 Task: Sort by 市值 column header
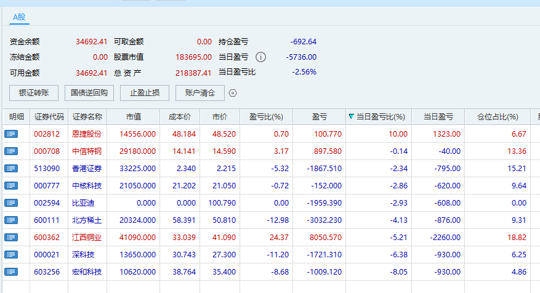(134, 117)
